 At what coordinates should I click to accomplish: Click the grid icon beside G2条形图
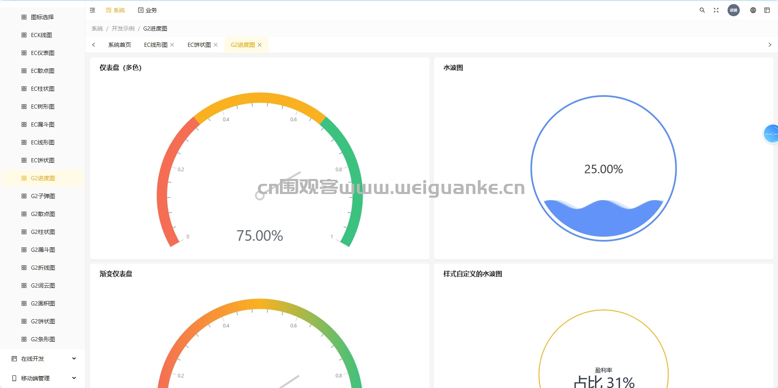(x=24, y=339)
